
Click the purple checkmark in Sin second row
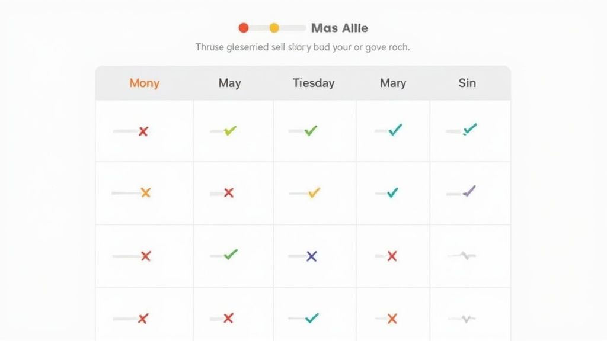click(x=469, y=191)
